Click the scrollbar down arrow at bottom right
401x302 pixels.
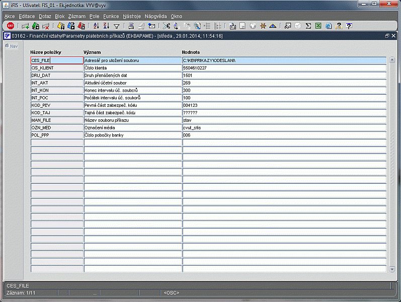pyautogui.click(x=392, y=270)
